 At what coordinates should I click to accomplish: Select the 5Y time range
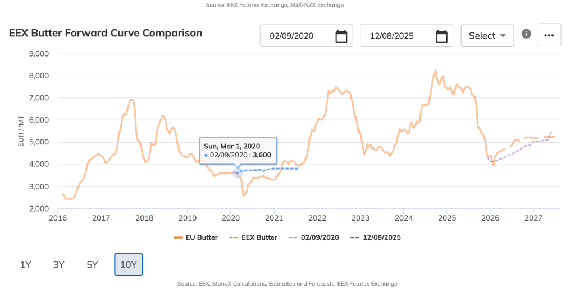coord(93,265)
